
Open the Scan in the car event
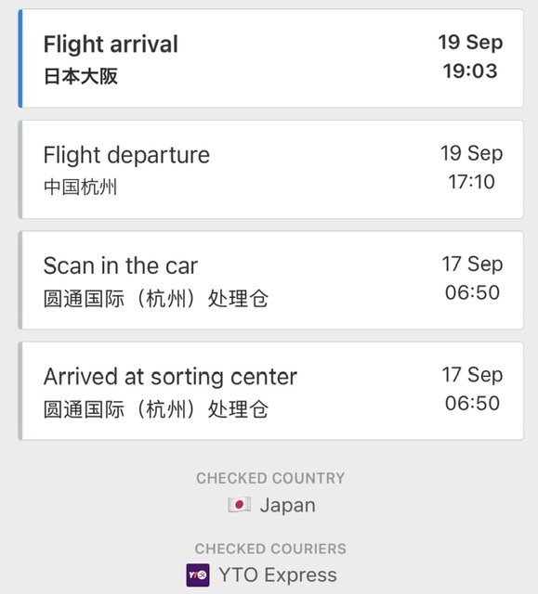tap(271, 280)
